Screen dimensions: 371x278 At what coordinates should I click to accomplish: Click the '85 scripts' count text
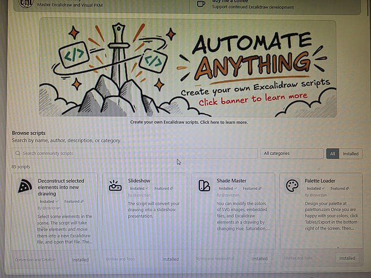[x=21, y=167]
